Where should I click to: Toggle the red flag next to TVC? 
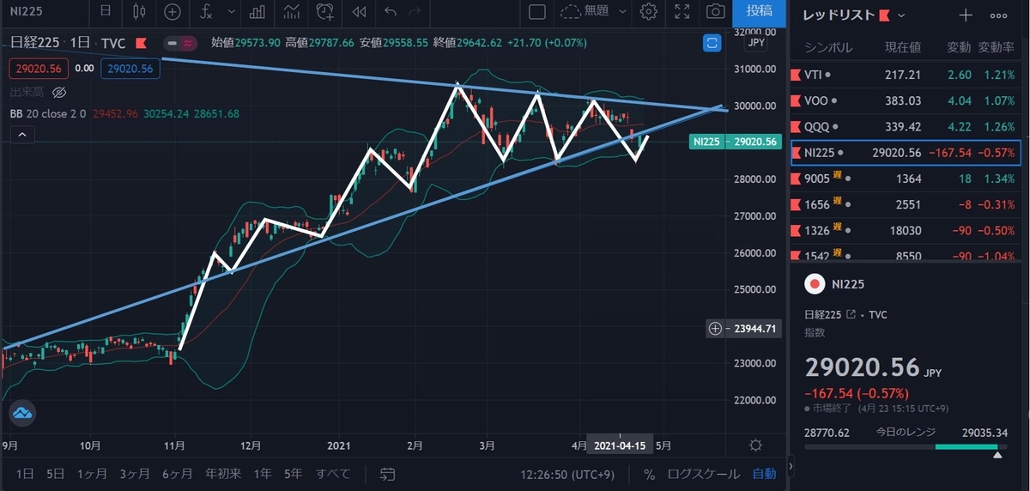pos(141,43)
